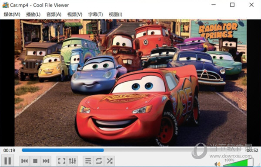Open the 视图(I) menu

point(116,14)
